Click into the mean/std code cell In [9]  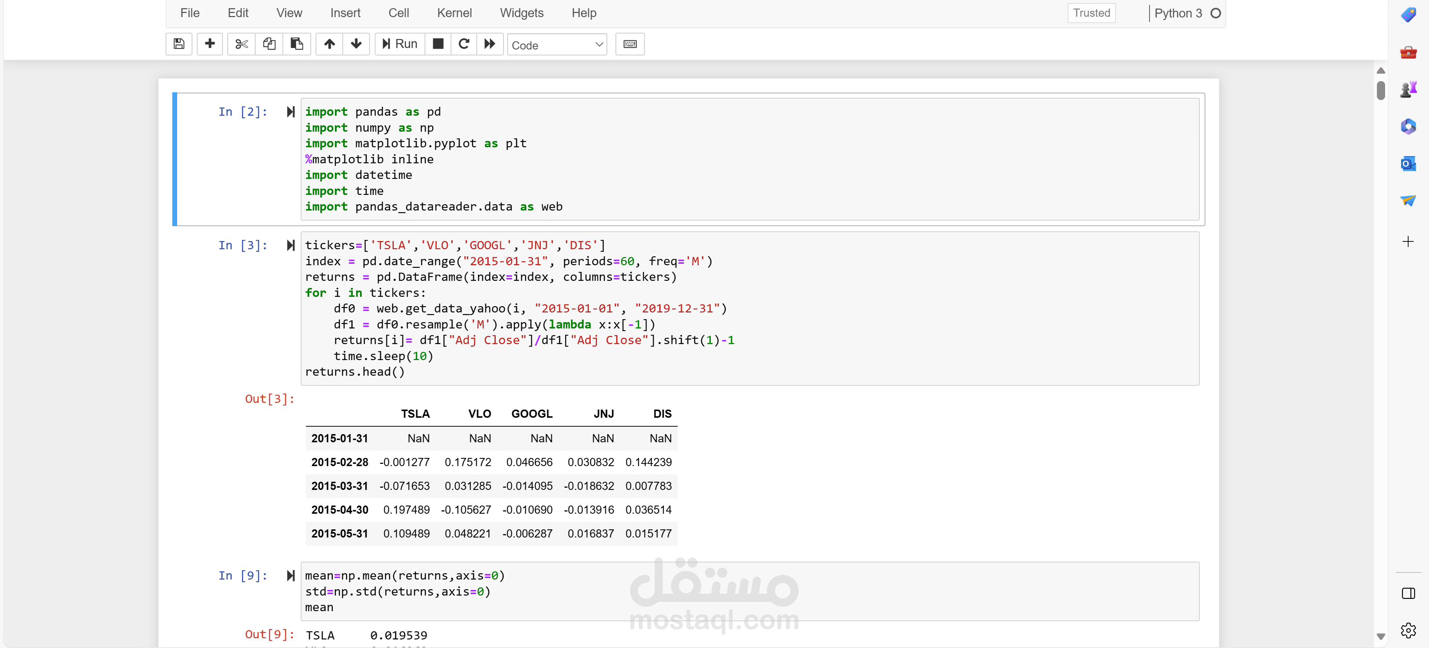pos(749,591)
